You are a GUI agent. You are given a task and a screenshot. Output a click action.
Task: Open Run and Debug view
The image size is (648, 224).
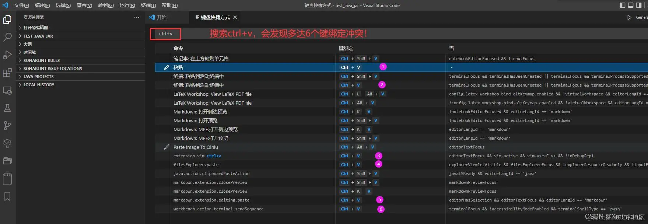pyautogui.click(x=7, y=55)
